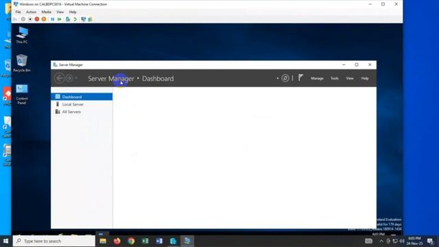This screenshot has height=247, width=439.
Task: Select the Recycle Bin desktop icon
Action: 22,63
